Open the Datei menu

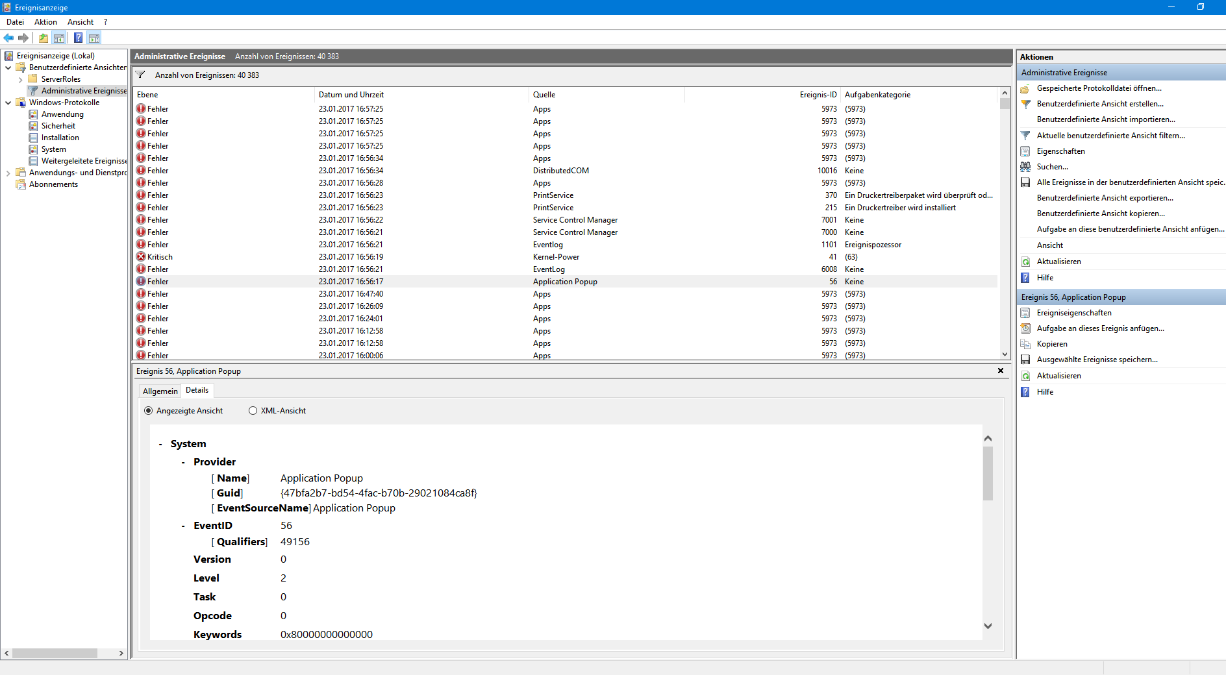15,22
